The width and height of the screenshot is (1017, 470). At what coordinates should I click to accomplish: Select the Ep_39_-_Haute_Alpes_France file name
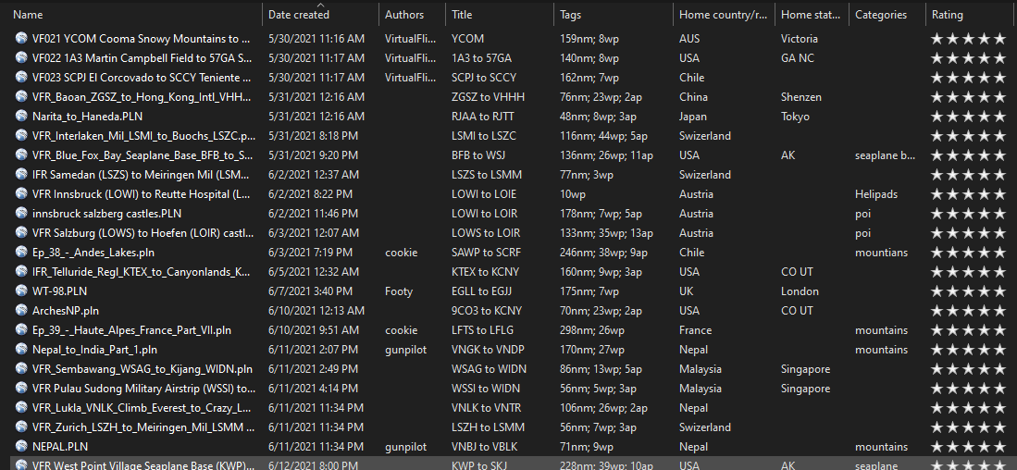[x=131, y=330]
